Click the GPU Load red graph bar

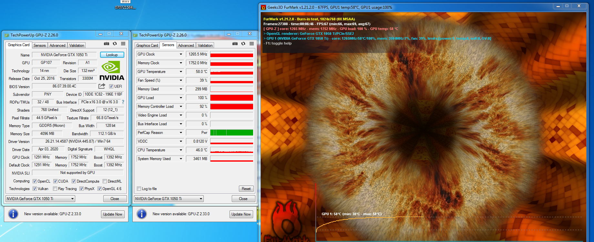pyautogui.click(x=231, y=98)
